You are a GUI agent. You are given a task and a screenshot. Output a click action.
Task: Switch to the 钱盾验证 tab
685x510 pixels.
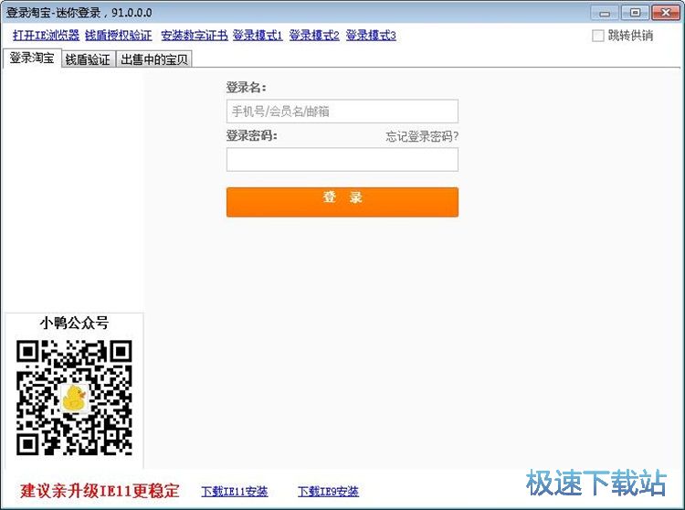coord(88,59)
